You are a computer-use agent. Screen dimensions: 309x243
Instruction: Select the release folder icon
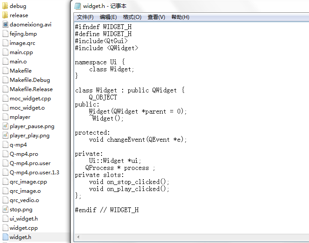[x=5, y=15]
